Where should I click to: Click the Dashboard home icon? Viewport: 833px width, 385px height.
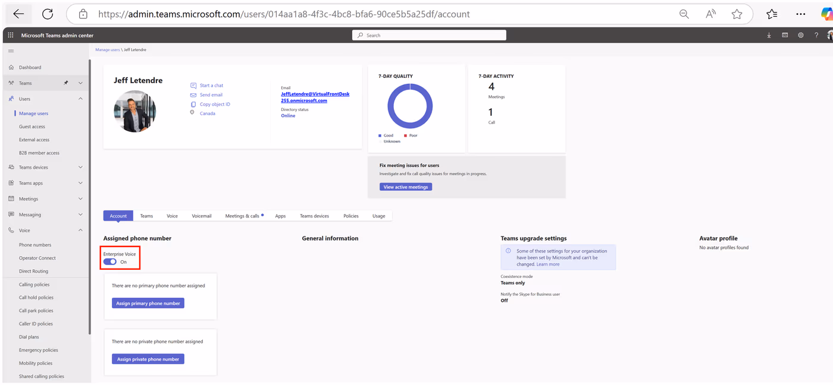[x=11, y=67]
